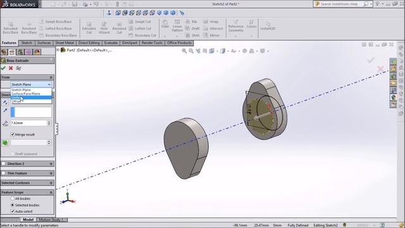
Task: Choose Vertex in the dropdown list
Action: (31, 98)
